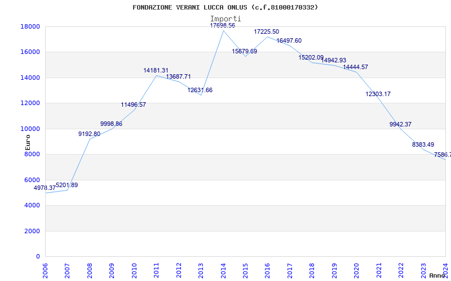Click the 16000 y-axis tick
This screenshot has width=451, height=281.
point(30,52)
